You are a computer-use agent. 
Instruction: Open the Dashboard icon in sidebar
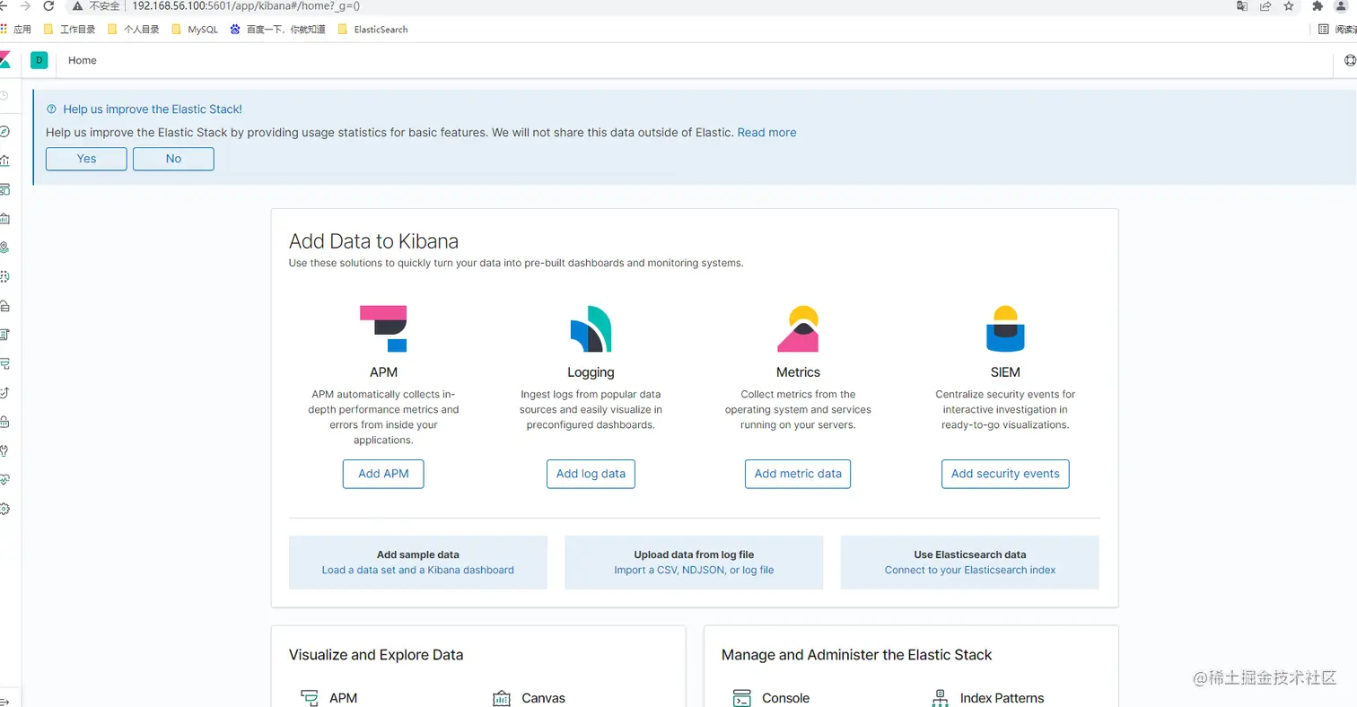pos(4,189)
